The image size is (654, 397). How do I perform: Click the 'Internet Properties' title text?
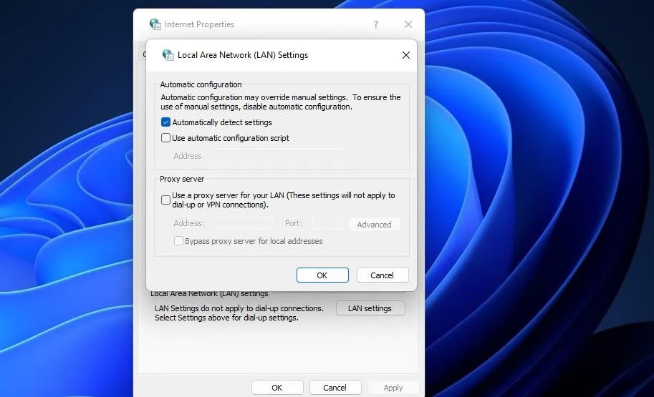pos(199,24)
